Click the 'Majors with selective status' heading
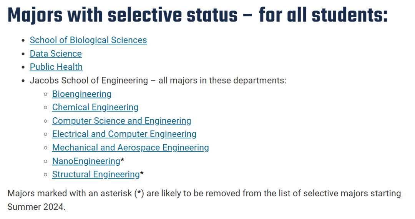The width and height of the screenshot is (415, 219). pyautogui.click(x=123, y=15)
